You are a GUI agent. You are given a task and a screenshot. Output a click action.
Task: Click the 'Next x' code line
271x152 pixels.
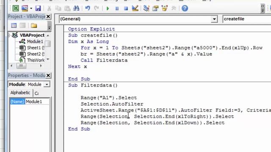77,67
